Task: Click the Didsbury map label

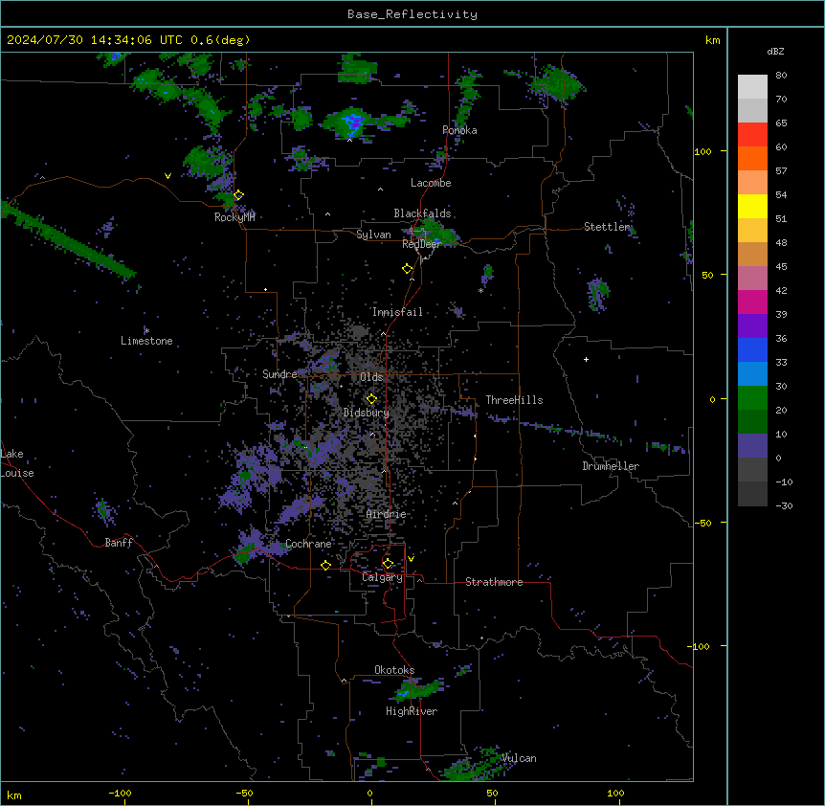Action: 367,413
